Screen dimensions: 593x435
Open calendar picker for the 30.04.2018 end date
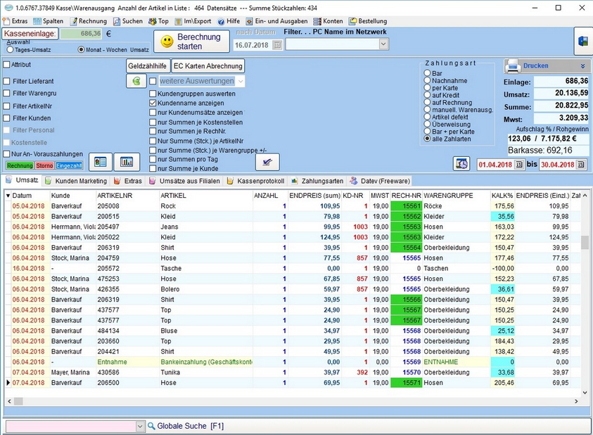click(x=581, y=165)
